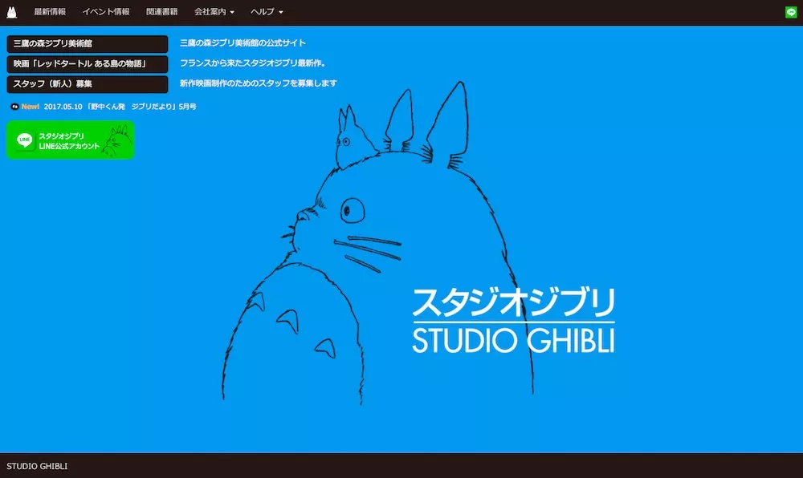Click the 映画「レッドタートル ある島の物語」 button

coord(87,64)
